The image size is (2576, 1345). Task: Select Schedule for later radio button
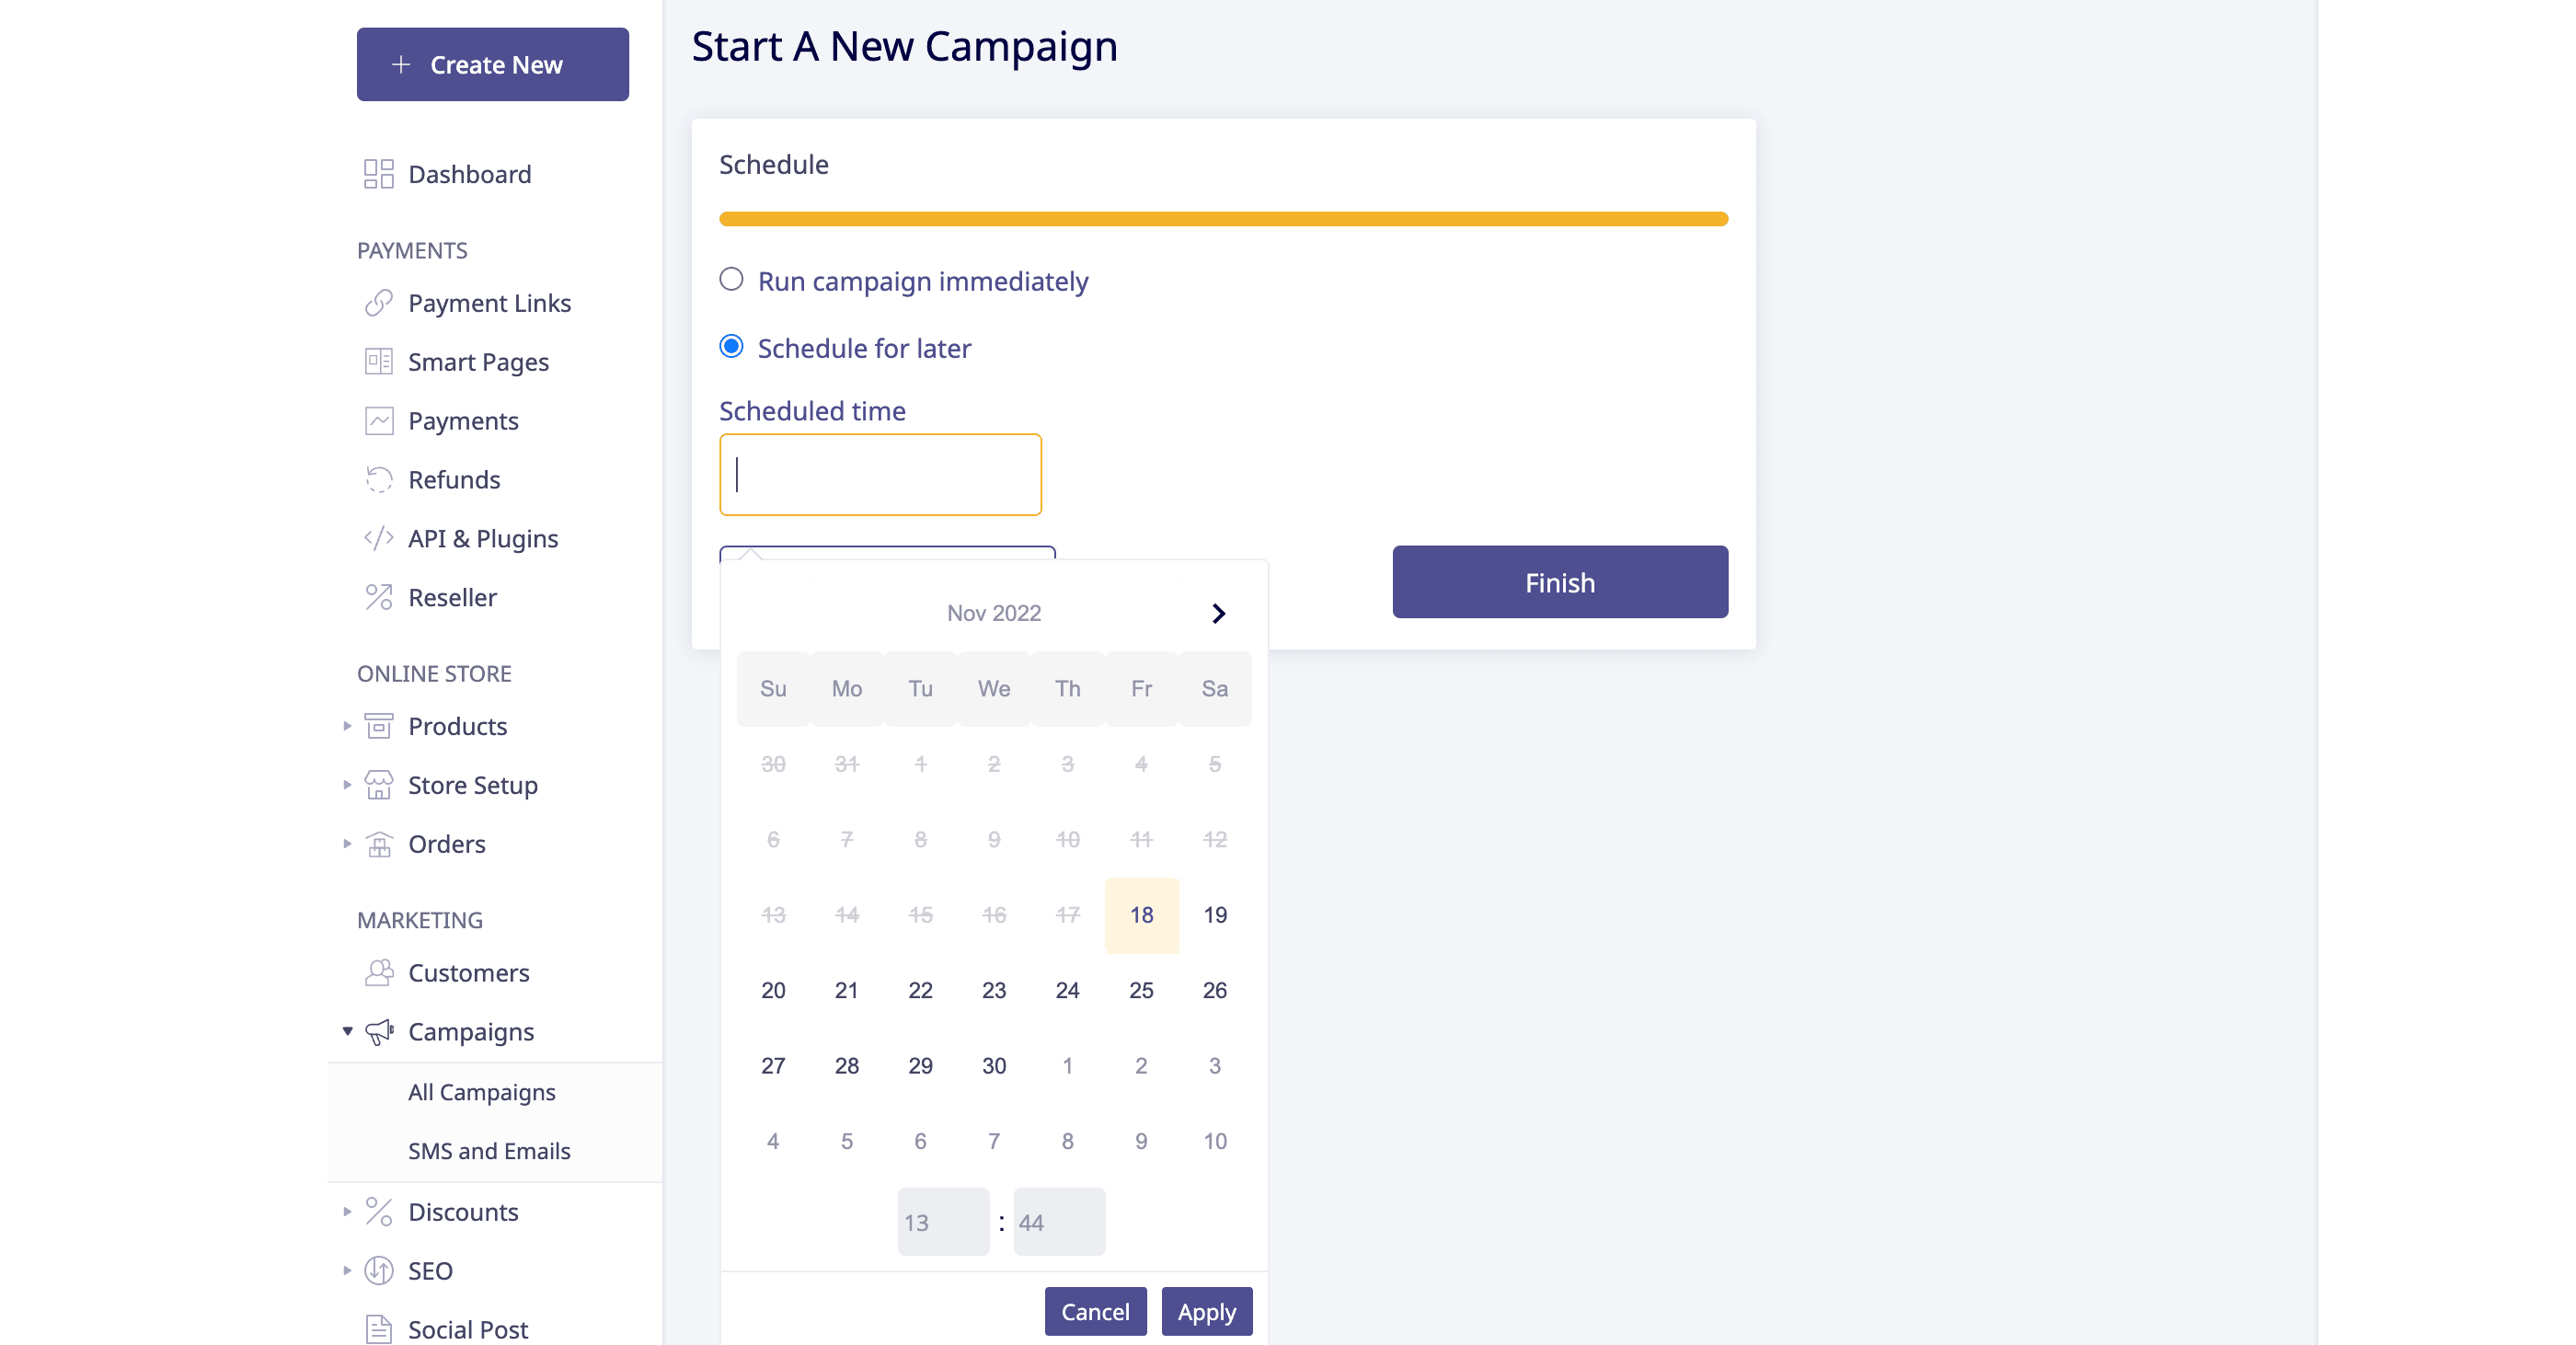tap(731, 347)
